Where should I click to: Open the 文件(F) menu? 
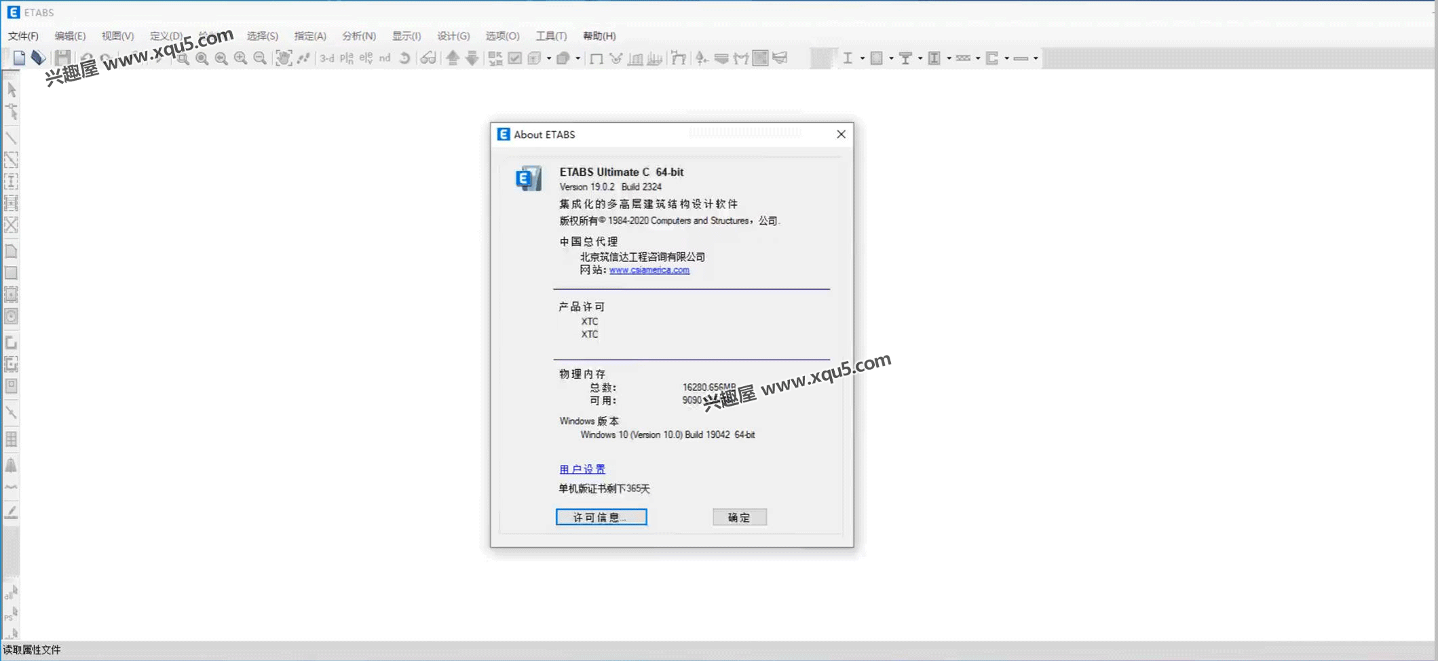tap(23, 36)
